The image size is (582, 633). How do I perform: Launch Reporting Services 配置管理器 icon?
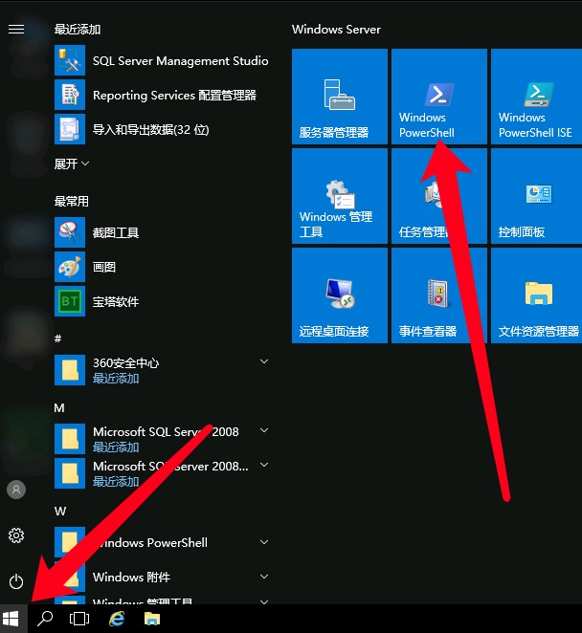70,95
